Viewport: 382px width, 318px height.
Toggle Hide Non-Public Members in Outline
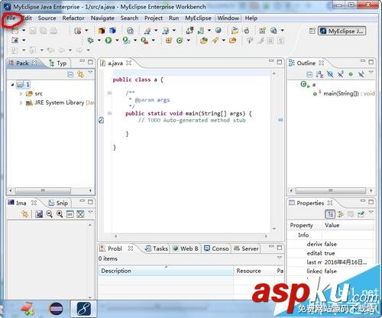click(351, 74)
